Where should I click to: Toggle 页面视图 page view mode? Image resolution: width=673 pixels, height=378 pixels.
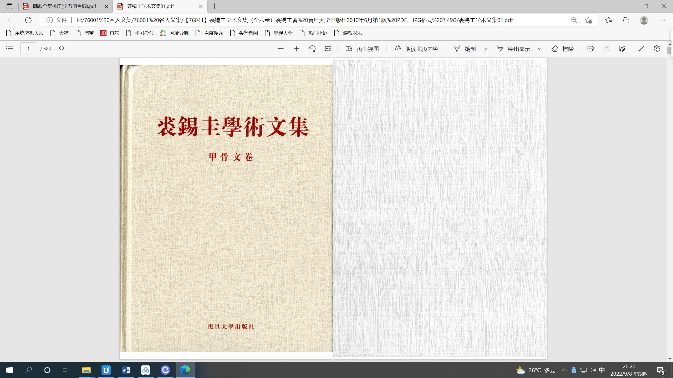click(x=362, y=48)
